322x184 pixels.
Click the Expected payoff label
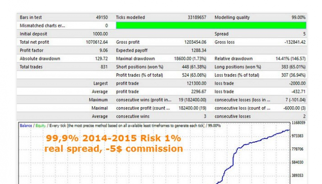[132, 50]
